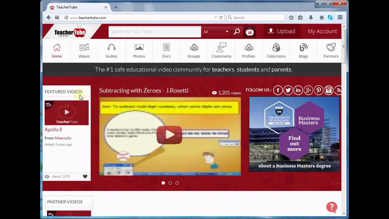Viewport: 389px width, 219px height.
Task: Bookmark this page with the star icon
Action: click(291, 18)
